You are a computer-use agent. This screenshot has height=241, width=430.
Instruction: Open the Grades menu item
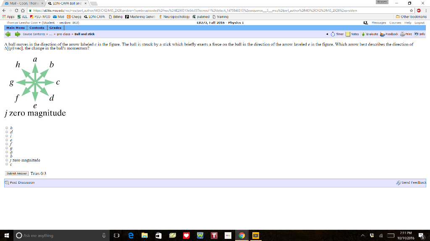pos(55,28)
